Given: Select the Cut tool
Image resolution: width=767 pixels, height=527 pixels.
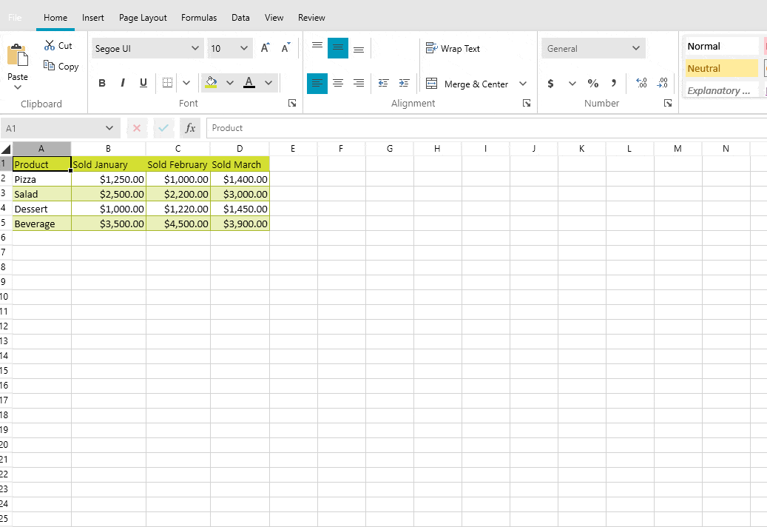Looking at the screenshot, I should (x=58, y=44).
